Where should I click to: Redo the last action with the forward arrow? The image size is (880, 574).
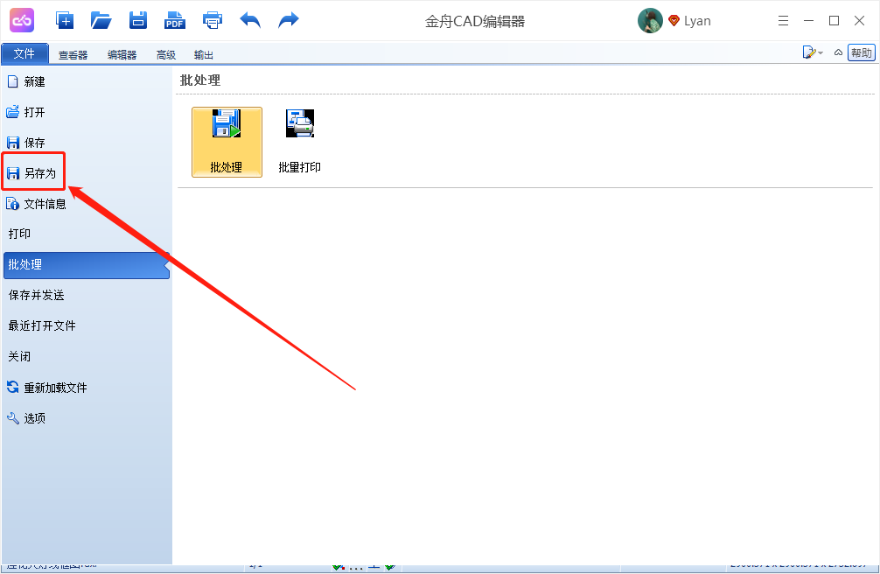[x=288, y=19]
